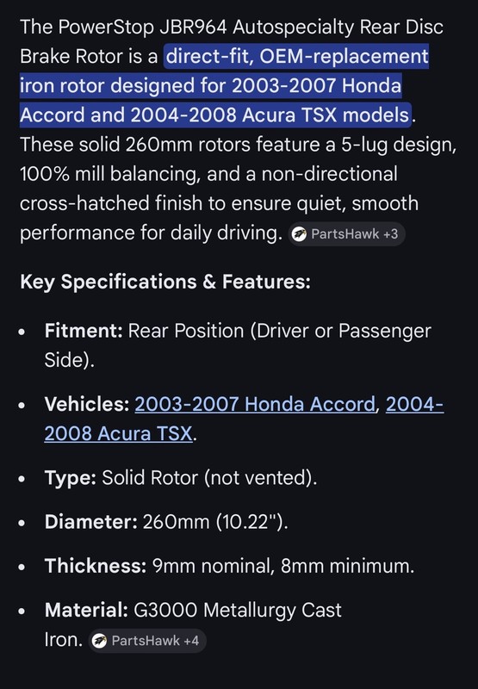Click the bold Vehicles label

[86, 404]
